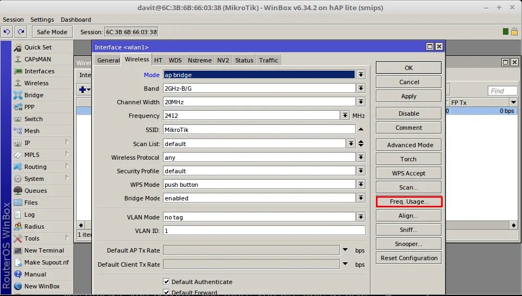Open the System sidebar menu
Image resolution: width=522 pixels, height=296 pixels.
pos(42,179)
